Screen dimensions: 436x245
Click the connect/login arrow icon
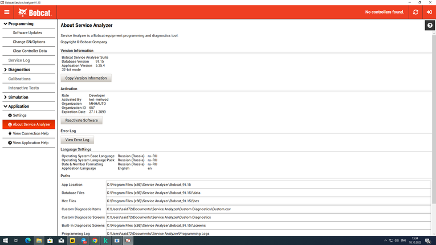coord(429,12)
